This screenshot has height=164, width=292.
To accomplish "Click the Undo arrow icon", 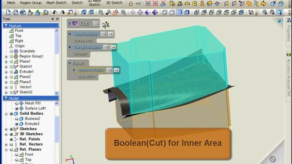I will tap(55, 12).
